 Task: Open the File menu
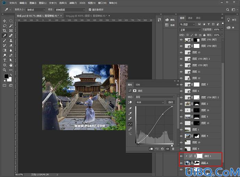[x=13, y=3]
